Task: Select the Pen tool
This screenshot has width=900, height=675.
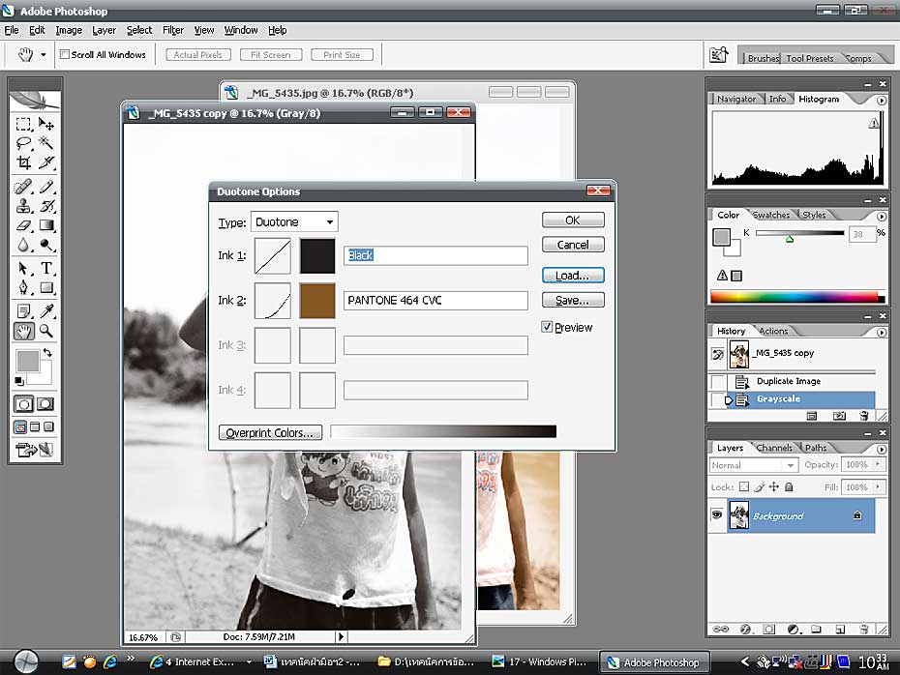Action: pos(23,287)
